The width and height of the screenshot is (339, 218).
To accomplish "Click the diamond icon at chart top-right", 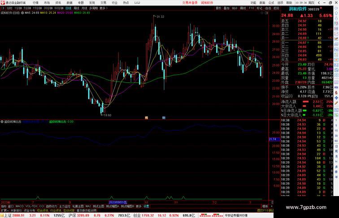I will (x=262, y=13).
